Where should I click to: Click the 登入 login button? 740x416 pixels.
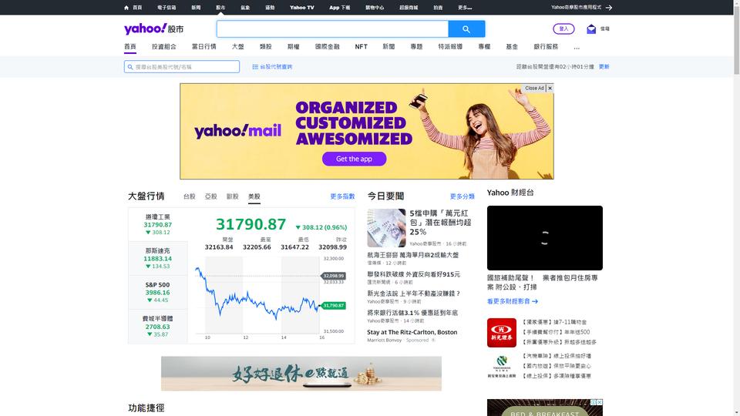[x=563, y=29]
